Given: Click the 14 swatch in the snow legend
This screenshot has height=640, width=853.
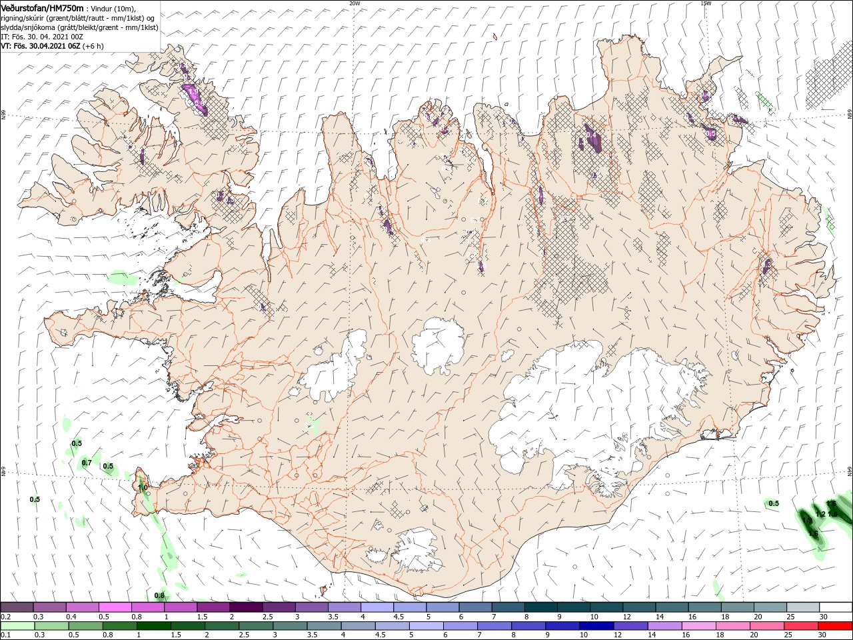Looking at the screenshot, I should (x=672, y=607).
